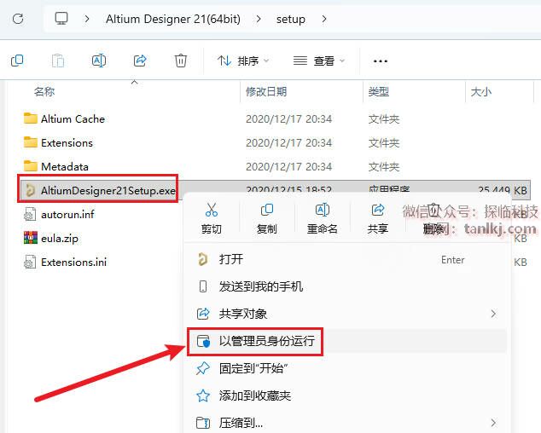Choose Run as administrator (以管理员身份运行)
The image size is (541, 433).
pyautogui.click(x=346, y=341)
